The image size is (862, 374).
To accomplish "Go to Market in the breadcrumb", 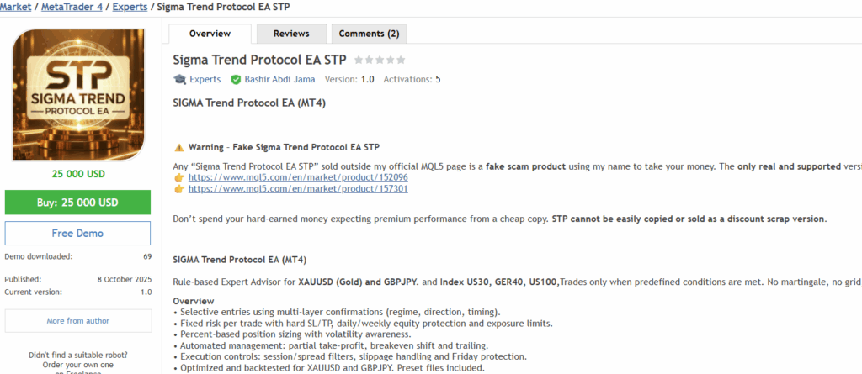I will (x=15, y=8).
